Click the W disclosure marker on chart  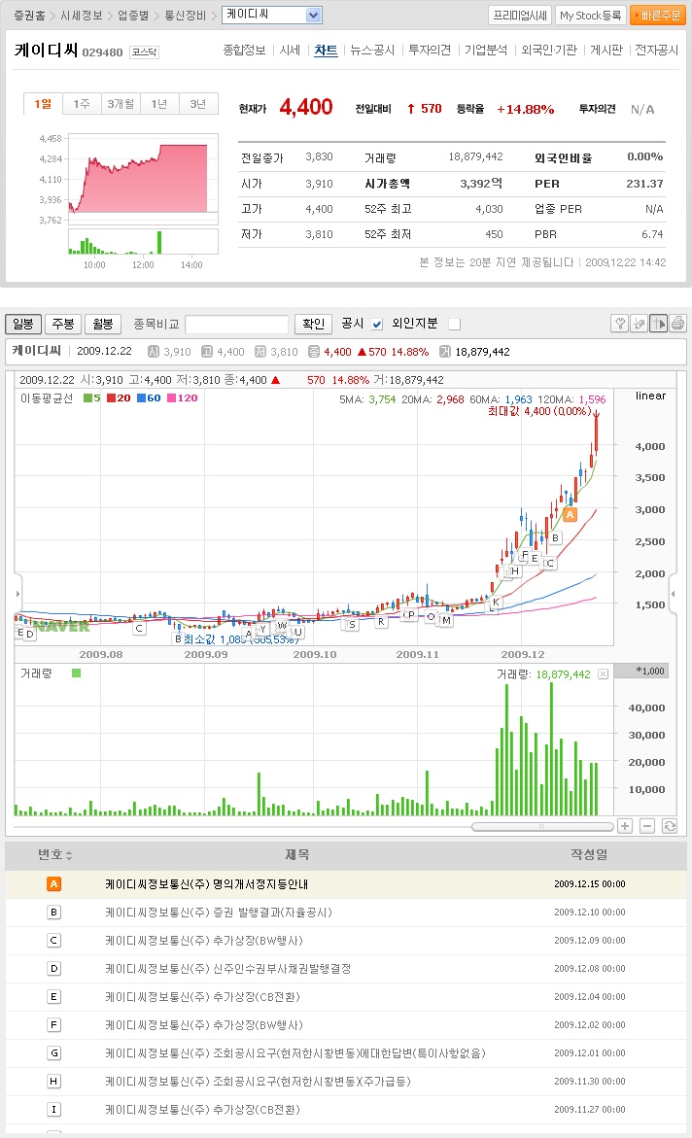282,626
